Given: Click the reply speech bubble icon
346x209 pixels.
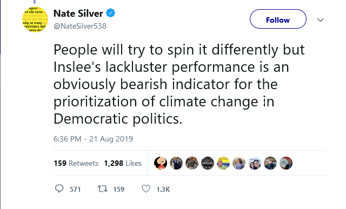Looking at the screenshot, I should click(59, 188).
